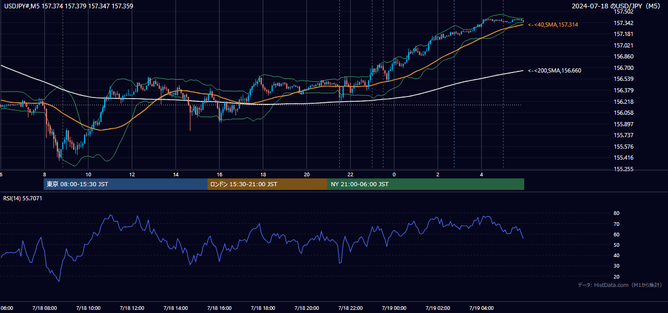
Task: Click price axis value 157.021
Action: [623, 45]
